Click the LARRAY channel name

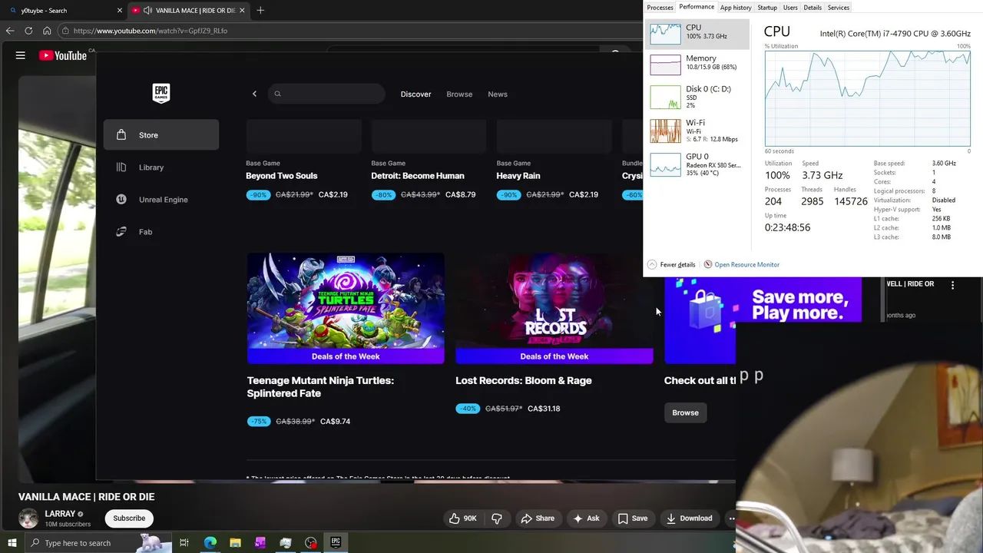pyautogui.click(x=60, y=514)
